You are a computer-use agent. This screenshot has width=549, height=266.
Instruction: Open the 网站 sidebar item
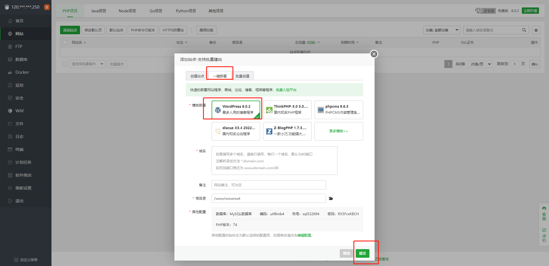(26, 34)
